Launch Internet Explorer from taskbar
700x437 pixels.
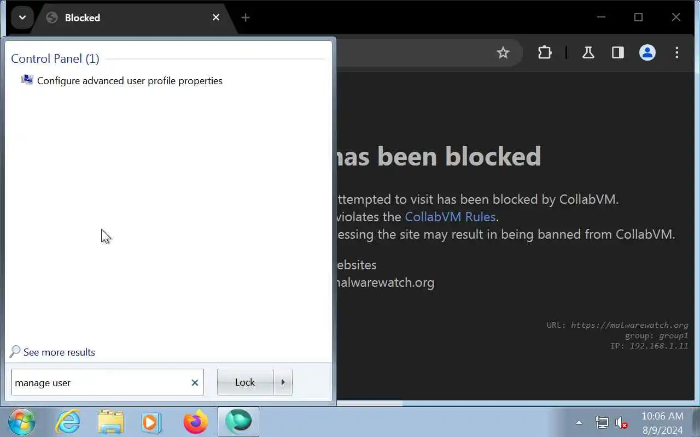(68, 422)
